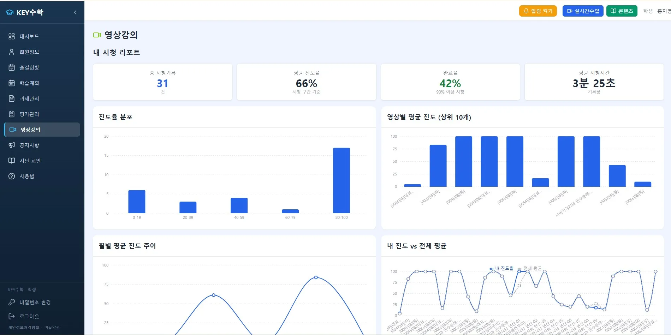Open the 출결현황 menu item
The width and height of the screenshot is (671, 335).
[x=42, y=67]
